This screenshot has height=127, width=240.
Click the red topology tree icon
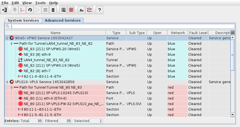pos(89,10)
